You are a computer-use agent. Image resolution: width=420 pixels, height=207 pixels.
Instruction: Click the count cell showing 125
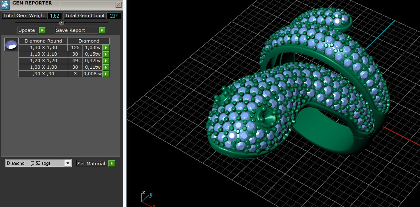(x=75, y=47)
